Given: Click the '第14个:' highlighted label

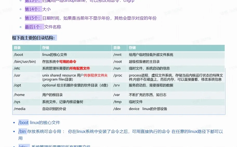Looking at the screenshot, I should click(33, 9).
